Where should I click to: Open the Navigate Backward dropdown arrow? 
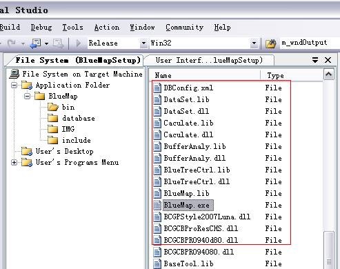(x=46, y=43)
